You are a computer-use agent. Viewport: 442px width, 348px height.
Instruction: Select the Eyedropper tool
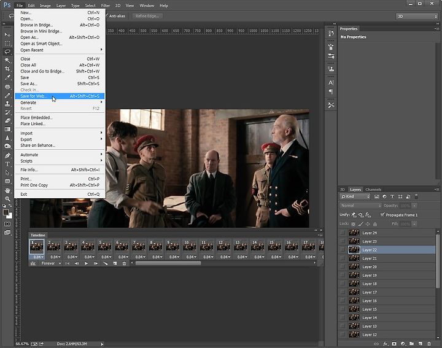[x=7, y=77]
